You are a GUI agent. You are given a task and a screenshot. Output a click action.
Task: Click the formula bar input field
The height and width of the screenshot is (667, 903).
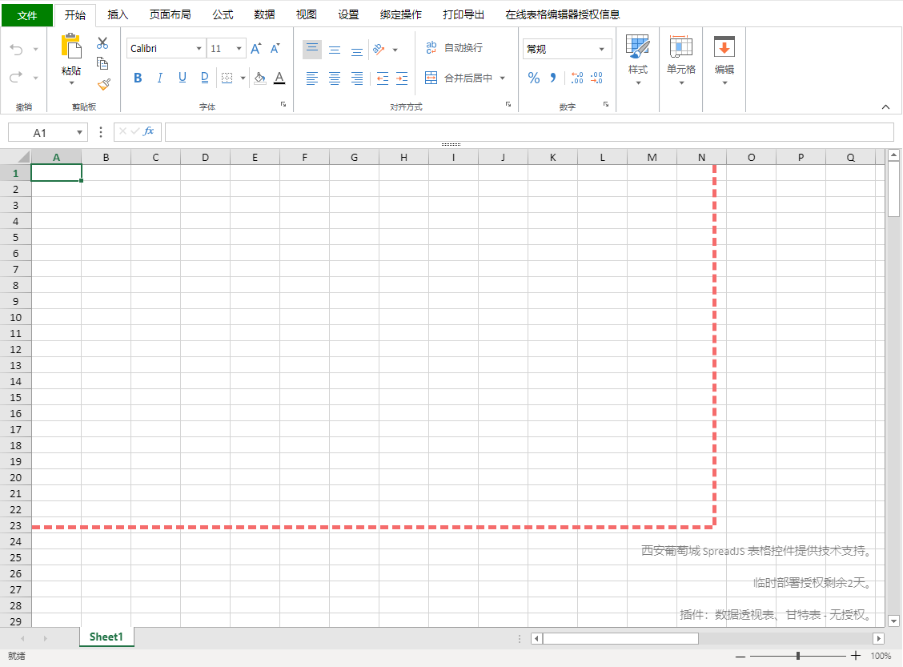(x=528, y=132)
